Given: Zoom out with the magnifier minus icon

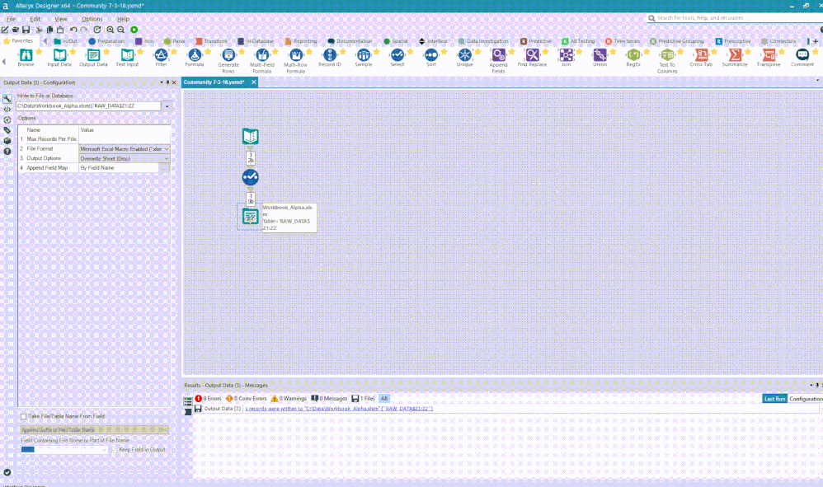Looking at the screenshot, I should pos(120,30).
